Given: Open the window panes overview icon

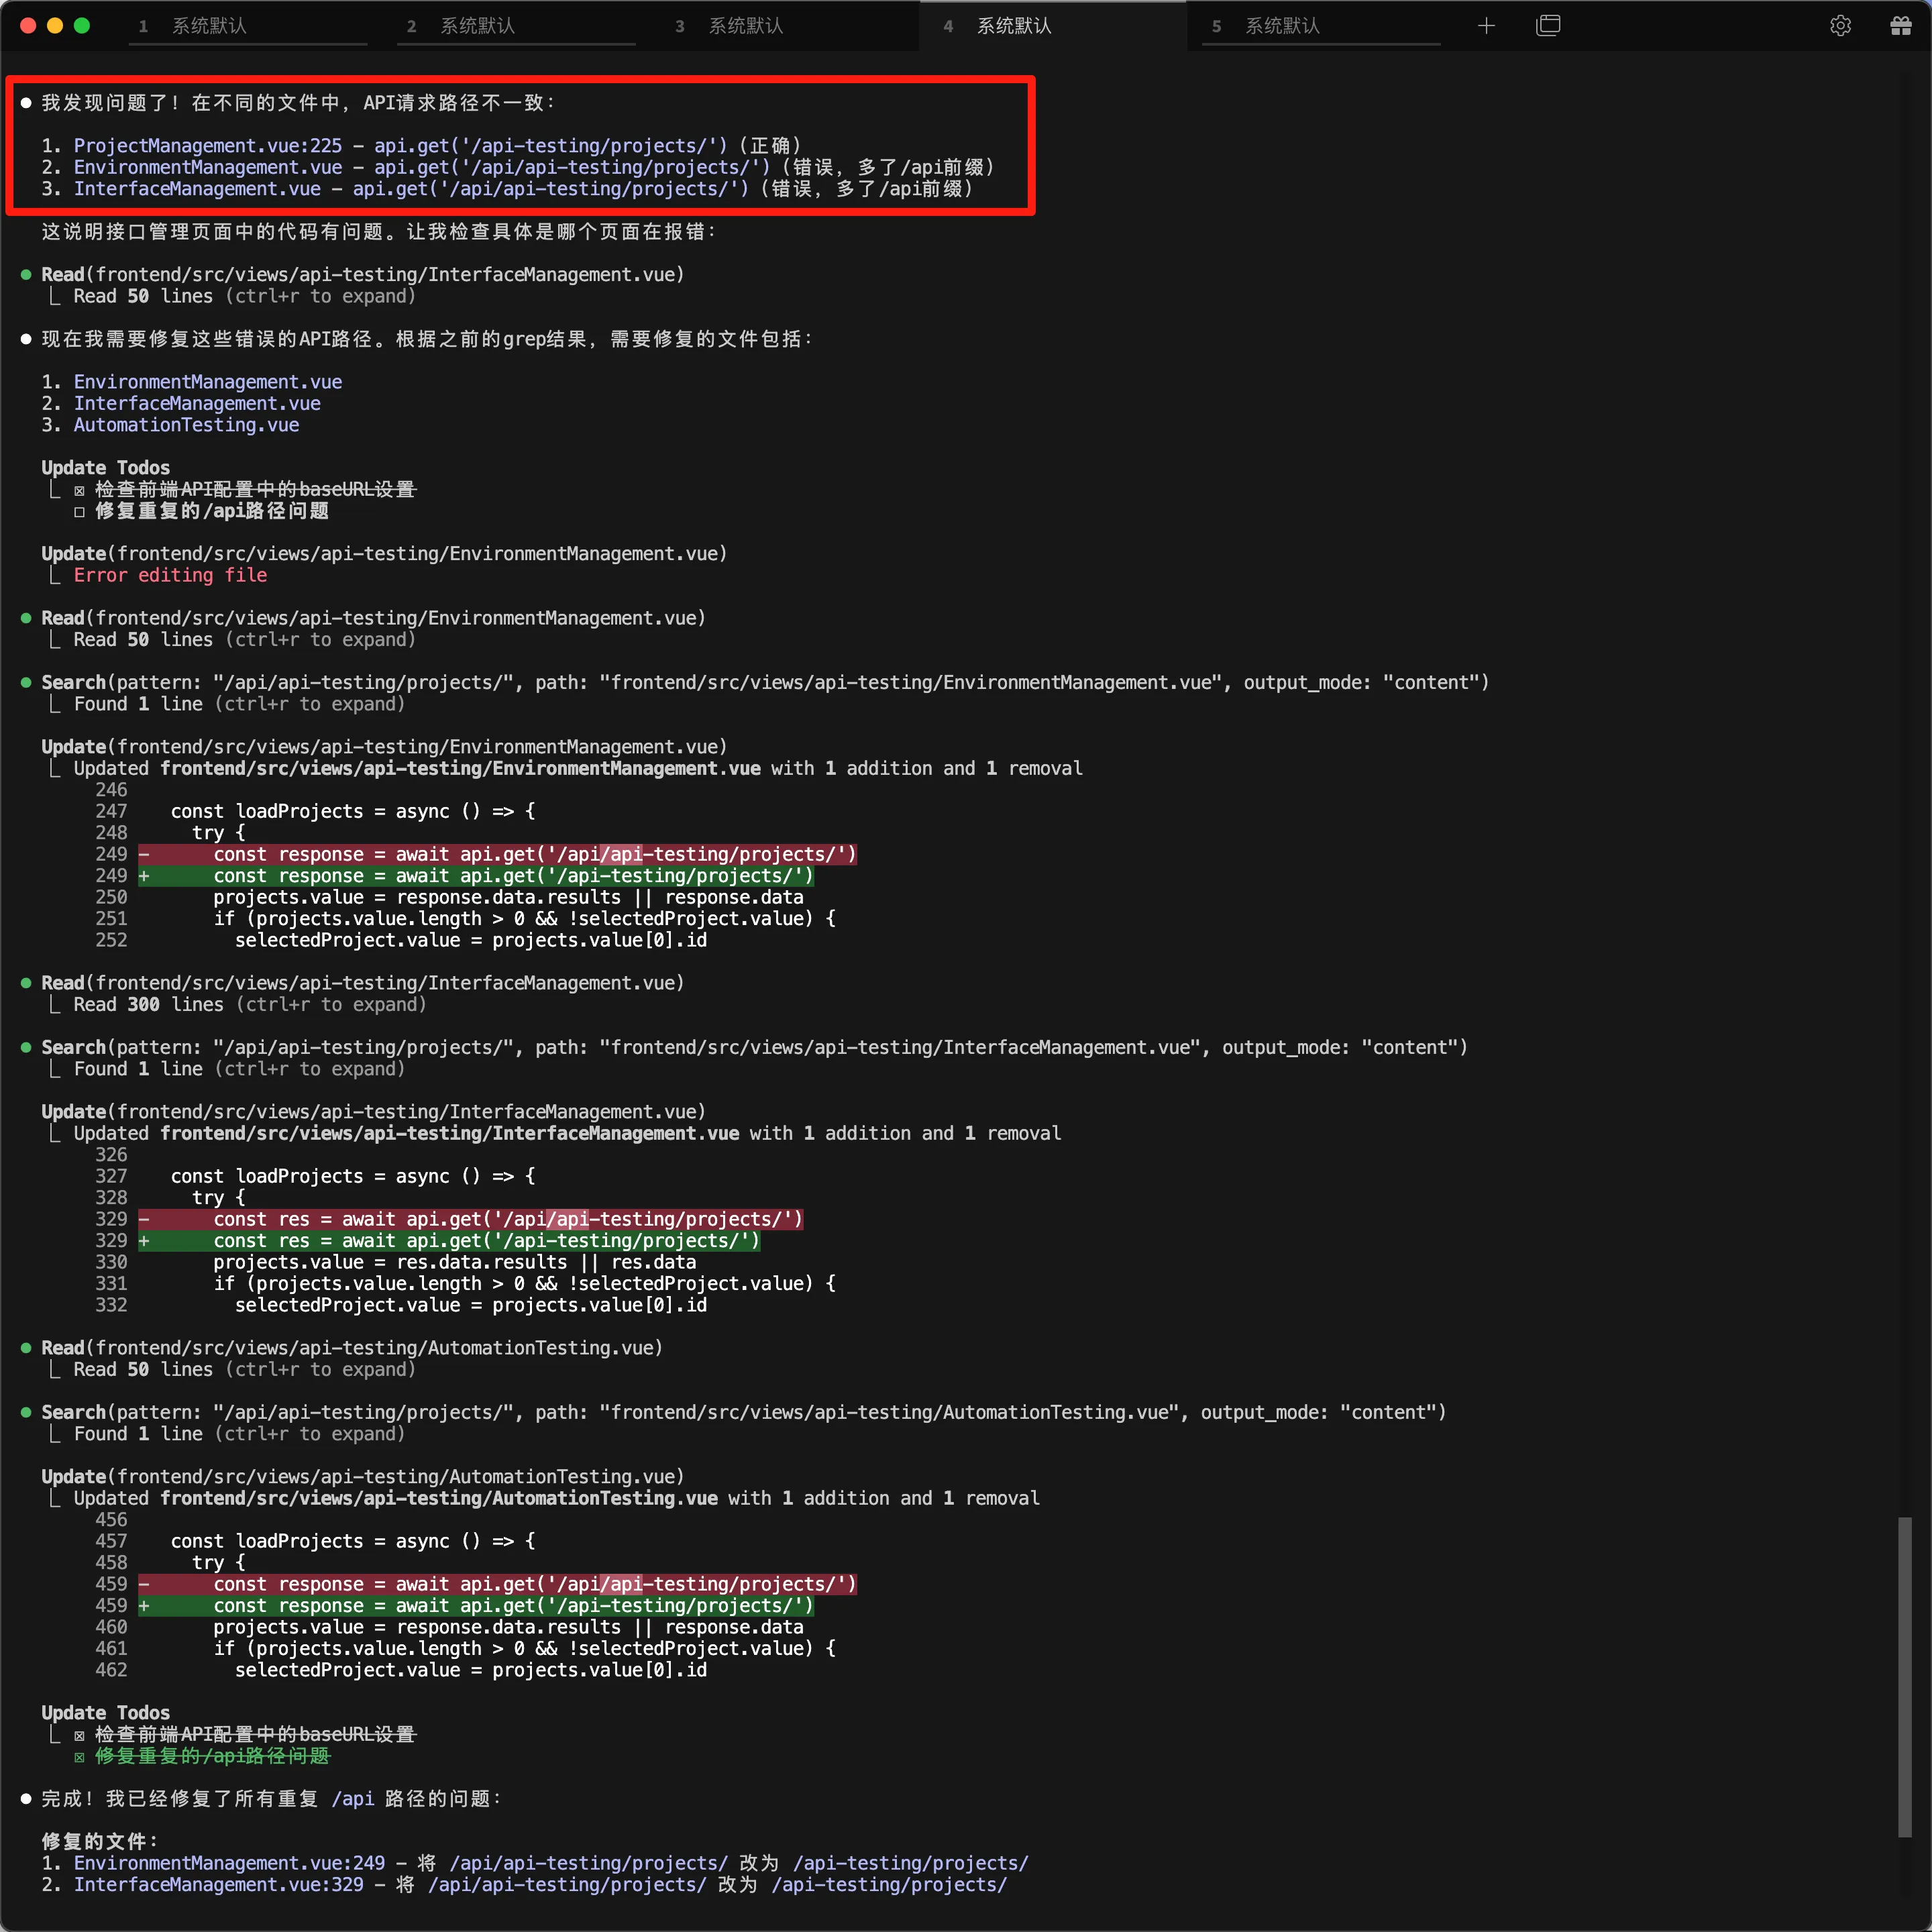Looking at the screenshot, I should pyautogui.click(x=1547, y=26).
